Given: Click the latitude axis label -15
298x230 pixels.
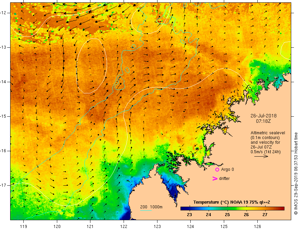Looking at the screenshot, I should coord(3,116).
